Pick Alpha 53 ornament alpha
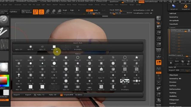This screenshot has width=191, height=107. [x=125, y=82]
